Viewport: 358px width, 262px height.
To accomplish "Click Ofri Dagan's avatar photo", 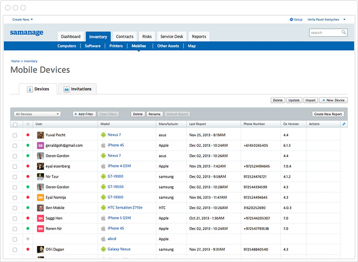I will (x=40, y=249).
